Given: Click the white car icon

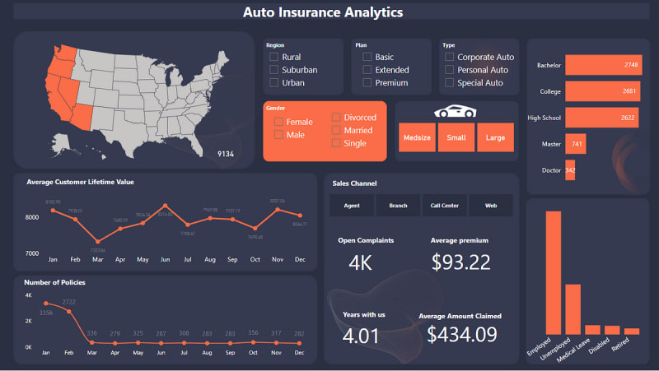Looking at the screenshot, I should [x=456, y=111].
